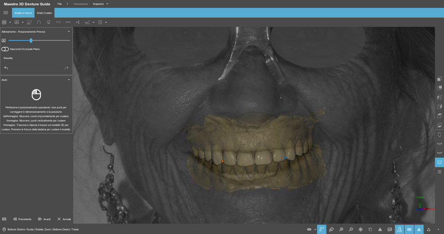444x234 pixels.
Task: Toggle Nascondi Occlusale Piano switch
Action: (x=5, y=49)
